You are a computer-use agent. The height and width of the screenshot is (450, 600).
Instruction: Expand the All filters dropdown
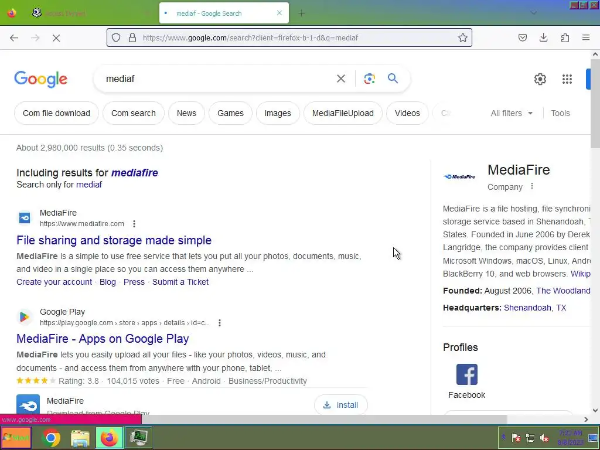pyautogui.click(x=512, y=113)
